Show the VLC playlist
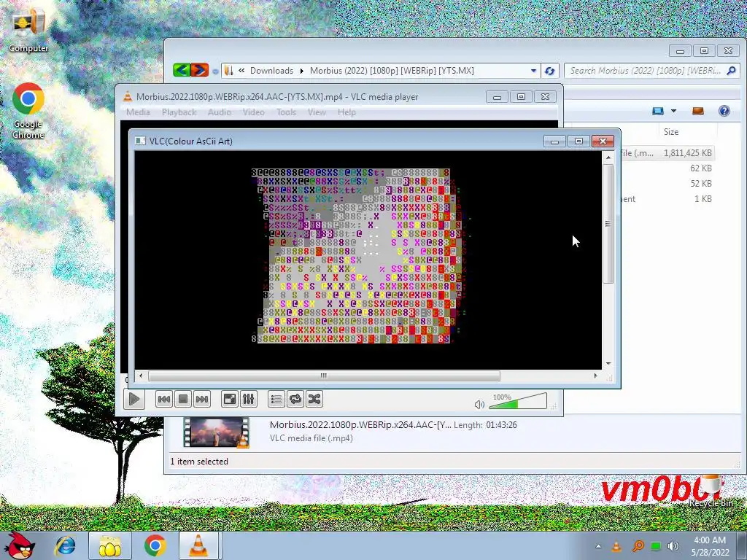This screenshot has height=560, width=747. coord(276,399)
